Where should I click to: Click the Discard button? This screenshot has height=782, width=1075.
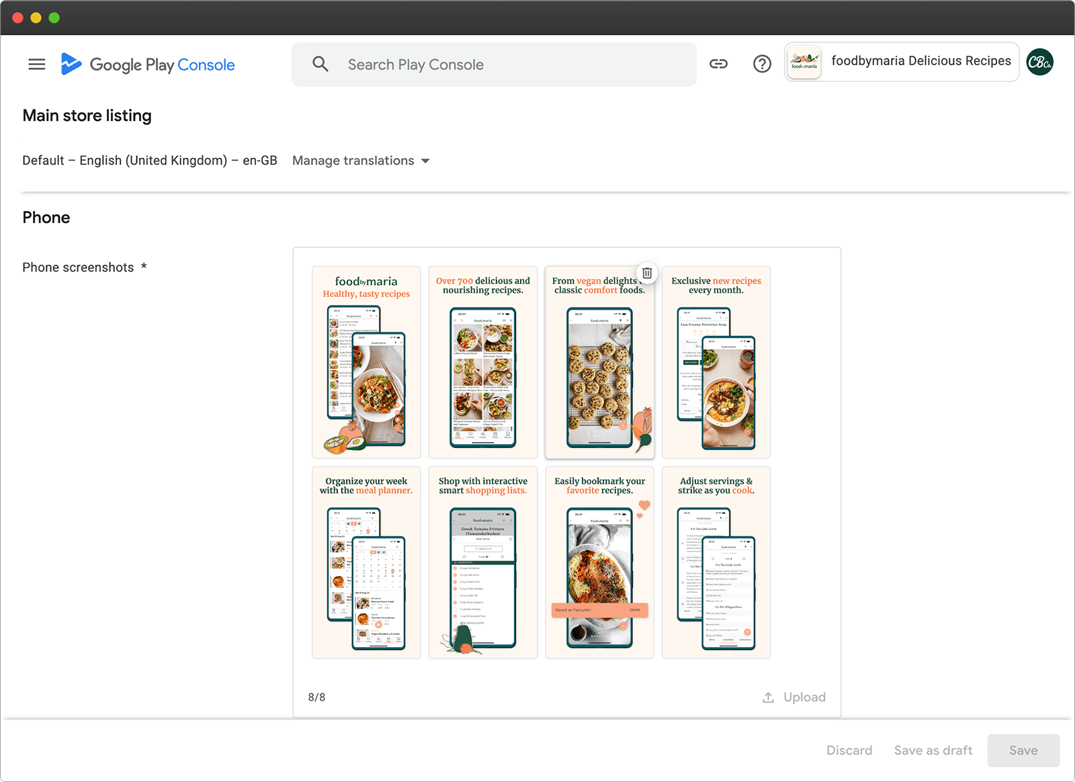tap(849, 750)
